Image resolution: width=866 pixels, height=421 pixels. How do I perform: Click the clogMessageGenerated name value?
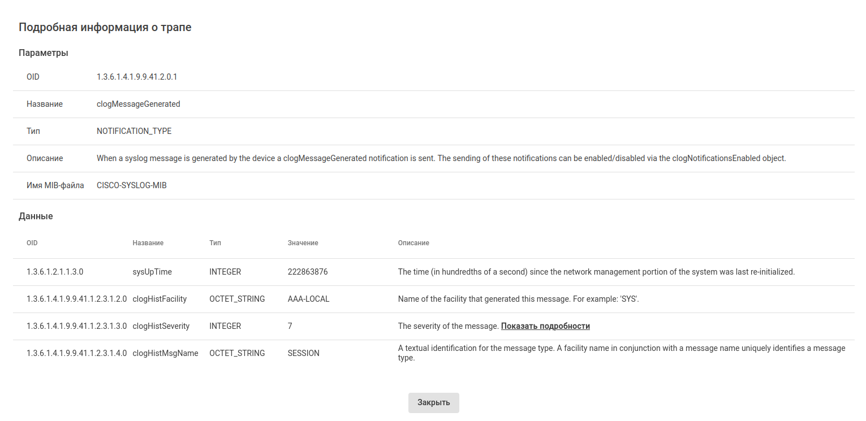[139, 104]
